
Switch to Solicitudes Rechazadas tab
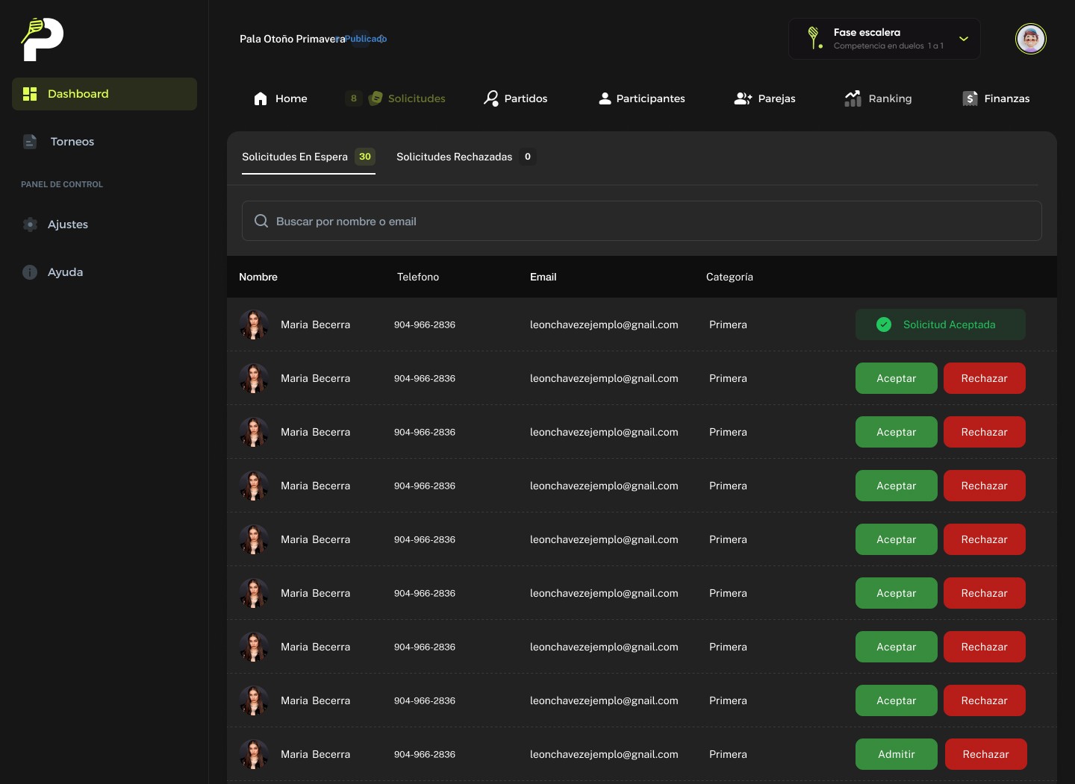(x=455, y=157)
